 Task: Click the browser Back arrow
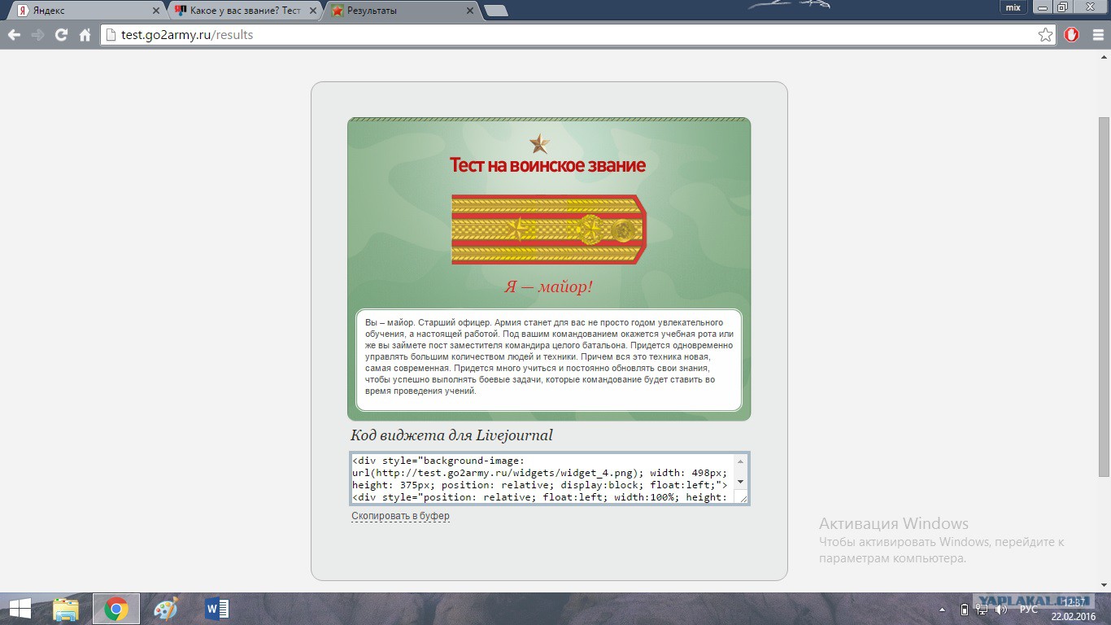(x=14, y=35)
